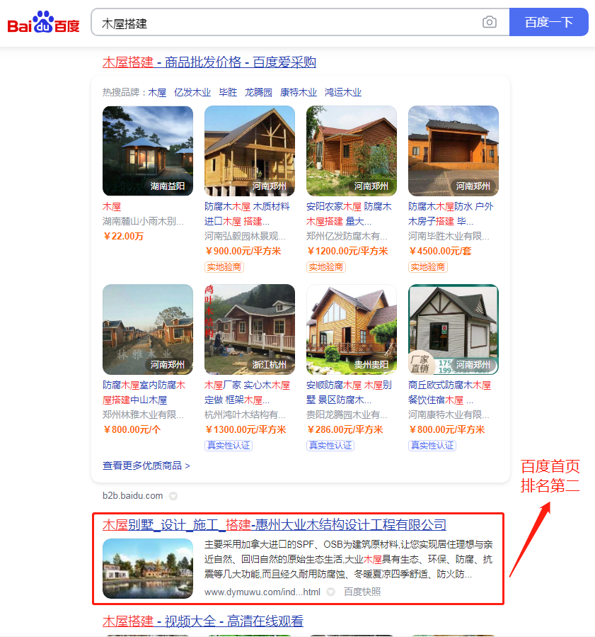The width and height of the screenshot is (595, 637).
Task: Select hot brand 康特木业
Action: coord(298,92)
